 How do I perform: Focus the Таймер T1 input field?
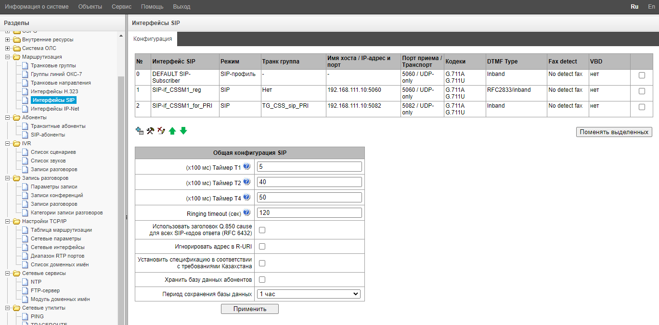click(310, 166)
